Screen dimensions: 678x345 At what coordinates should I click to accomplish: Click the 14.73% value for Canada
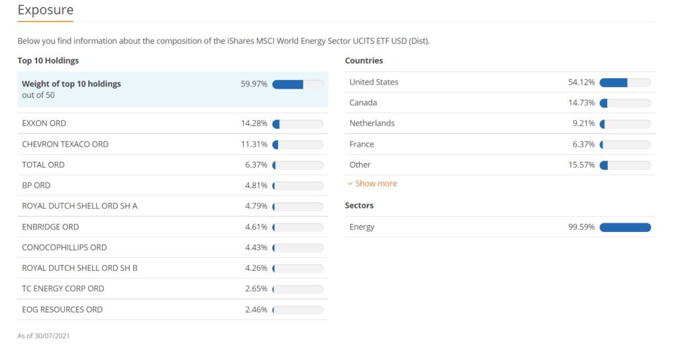click(581, 102)
